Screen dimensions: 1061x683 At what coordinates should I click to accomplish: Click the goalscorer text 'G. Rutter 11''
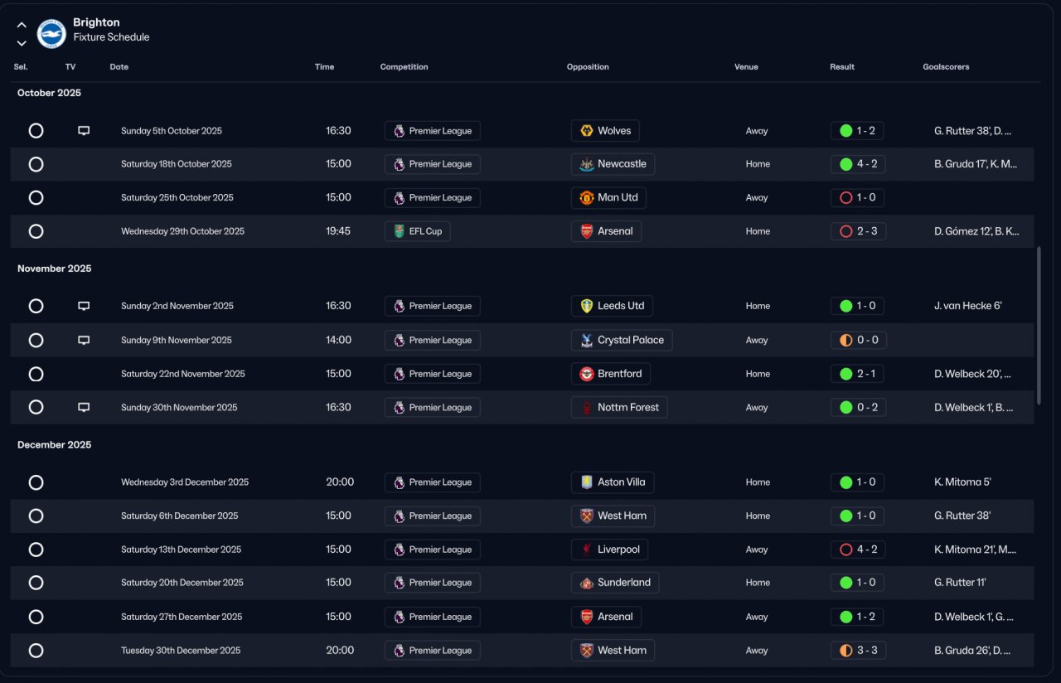pyautogui.click(x=960, y=583)
